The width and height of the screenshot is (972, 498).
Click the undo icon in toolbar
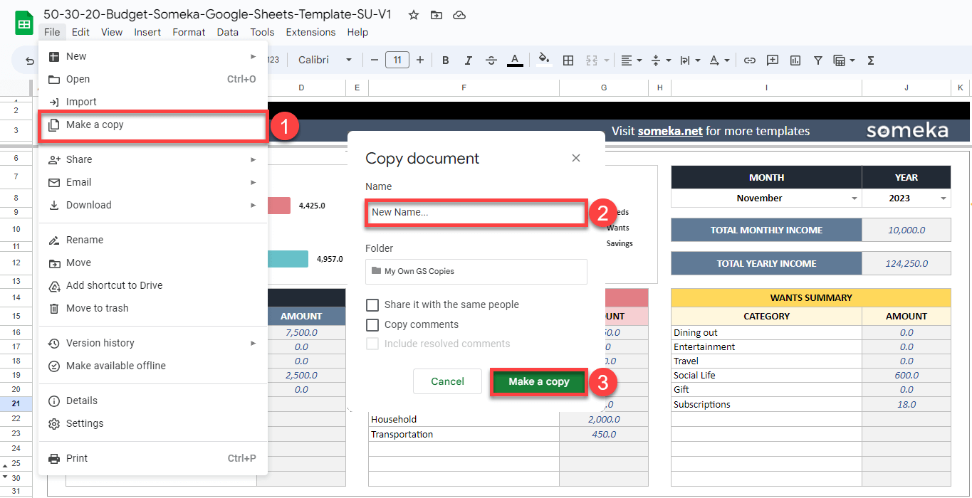30,61
